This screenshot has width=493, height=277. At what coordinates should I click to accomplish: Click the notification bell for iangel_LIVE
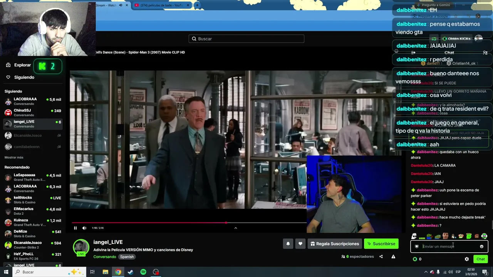[x=288, y=244]
